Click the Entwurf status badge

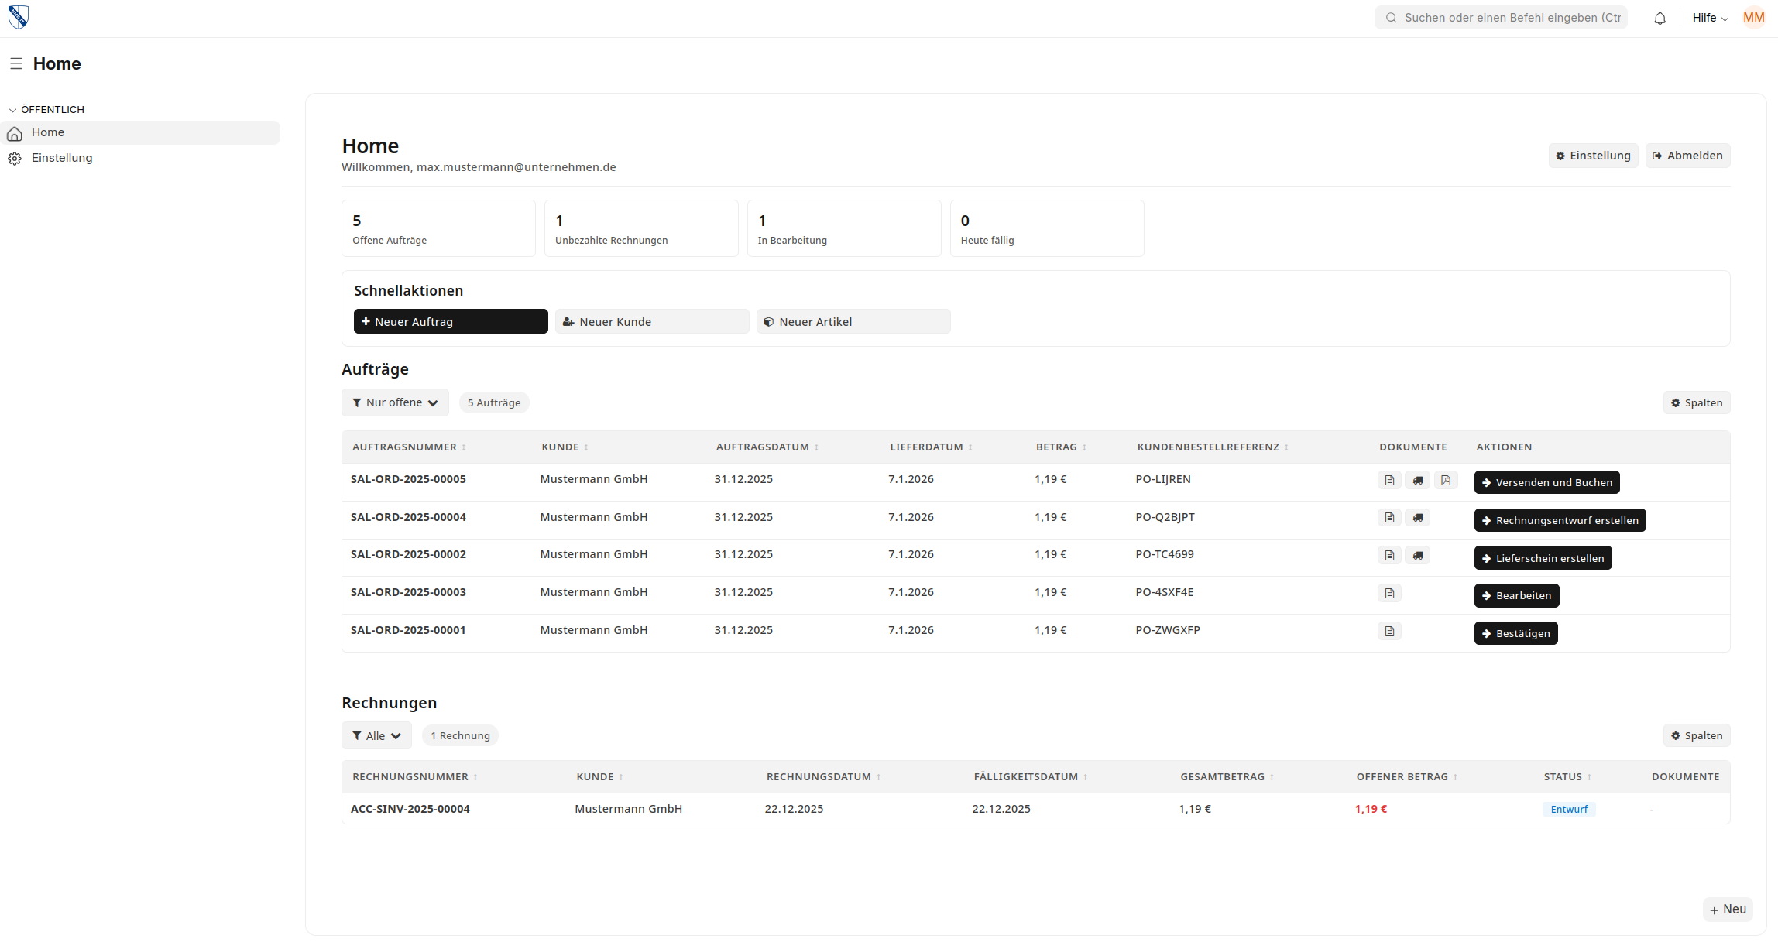1569,808
